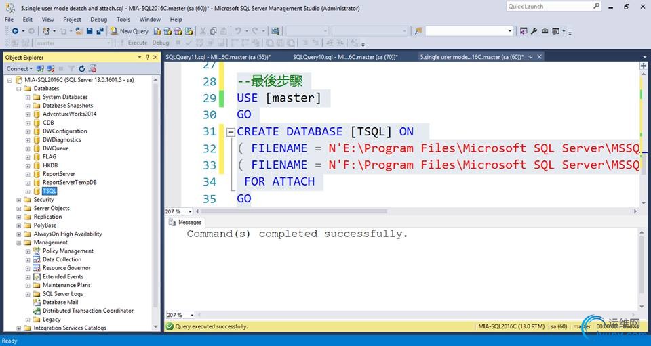This screenshot has height=346, width=651.
Task: Select the DWDiagnostics database
Action: coord(62,139)
